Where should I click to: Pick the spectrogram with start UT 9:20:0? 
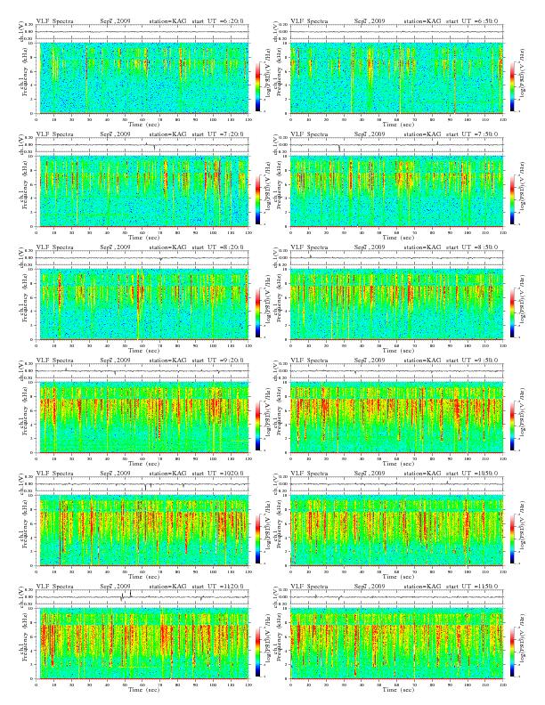click(x=142, y=417)
